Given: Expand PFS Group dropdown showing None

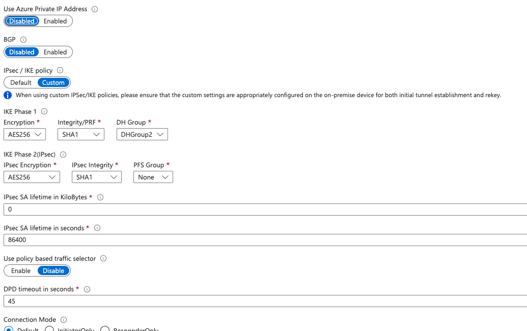Looking at the screenshot, I should [x=153, y=177].
